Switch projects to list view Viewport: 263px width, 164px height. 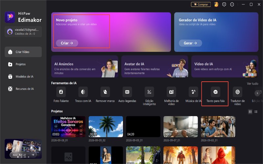[x=256, y=112]
